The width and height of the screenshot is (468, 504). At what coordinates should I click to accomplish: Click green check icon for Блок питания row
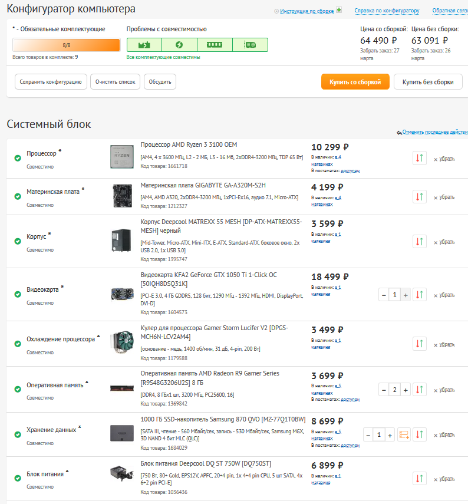(18, 478)
